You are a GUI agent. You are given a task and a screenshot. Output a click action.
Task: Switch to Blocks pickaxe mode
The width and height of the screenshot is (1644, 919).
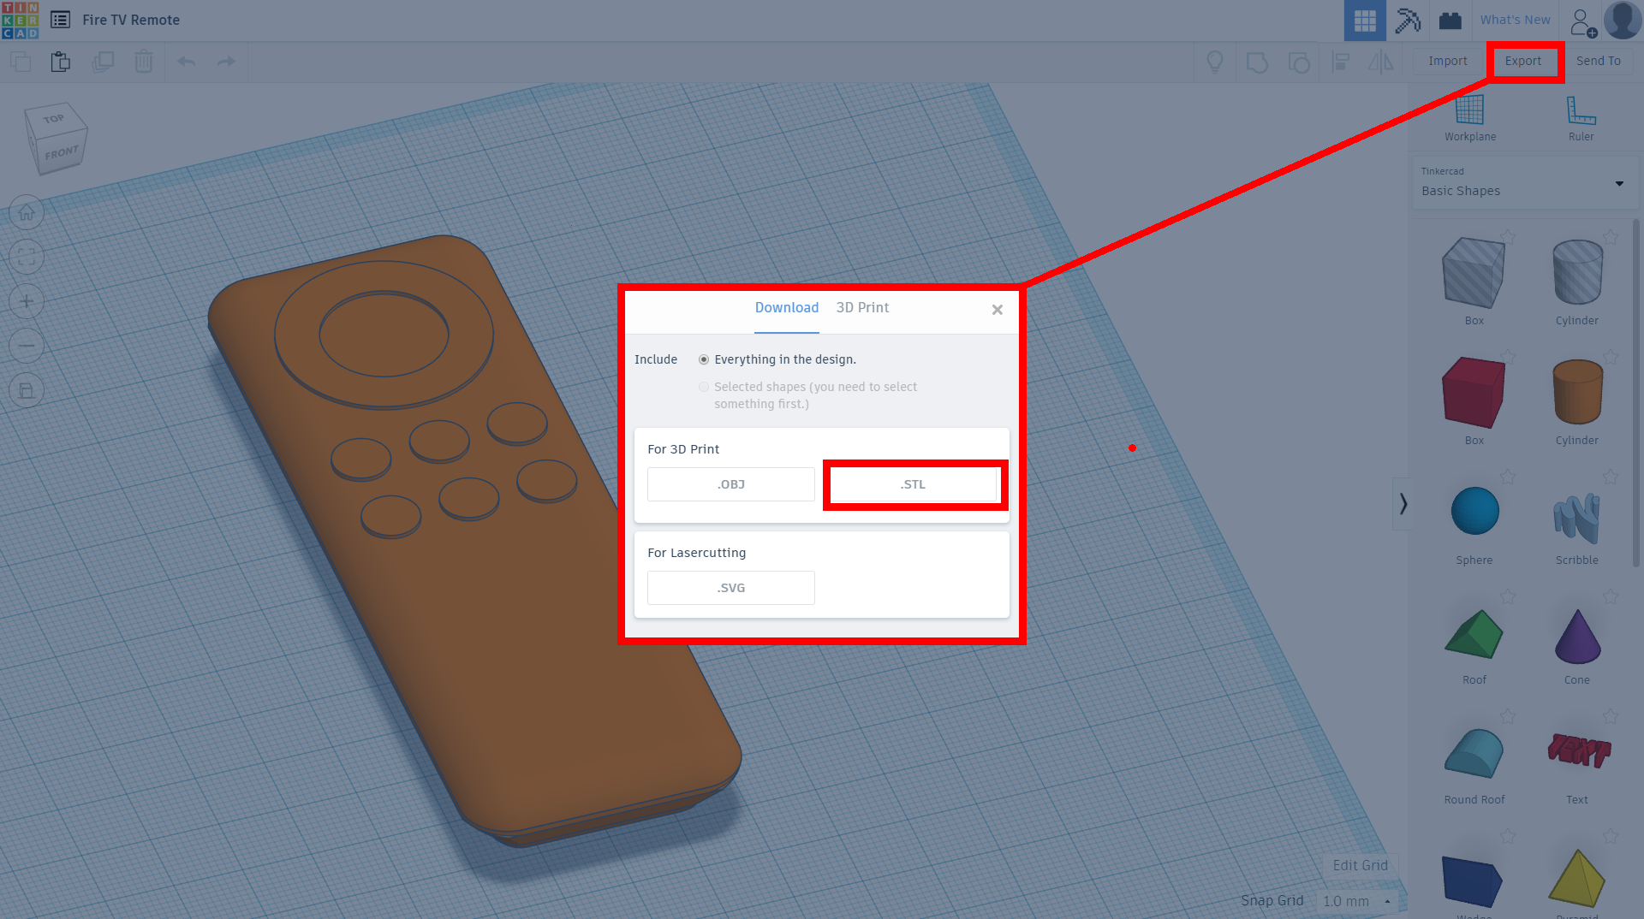point(1408,21)
